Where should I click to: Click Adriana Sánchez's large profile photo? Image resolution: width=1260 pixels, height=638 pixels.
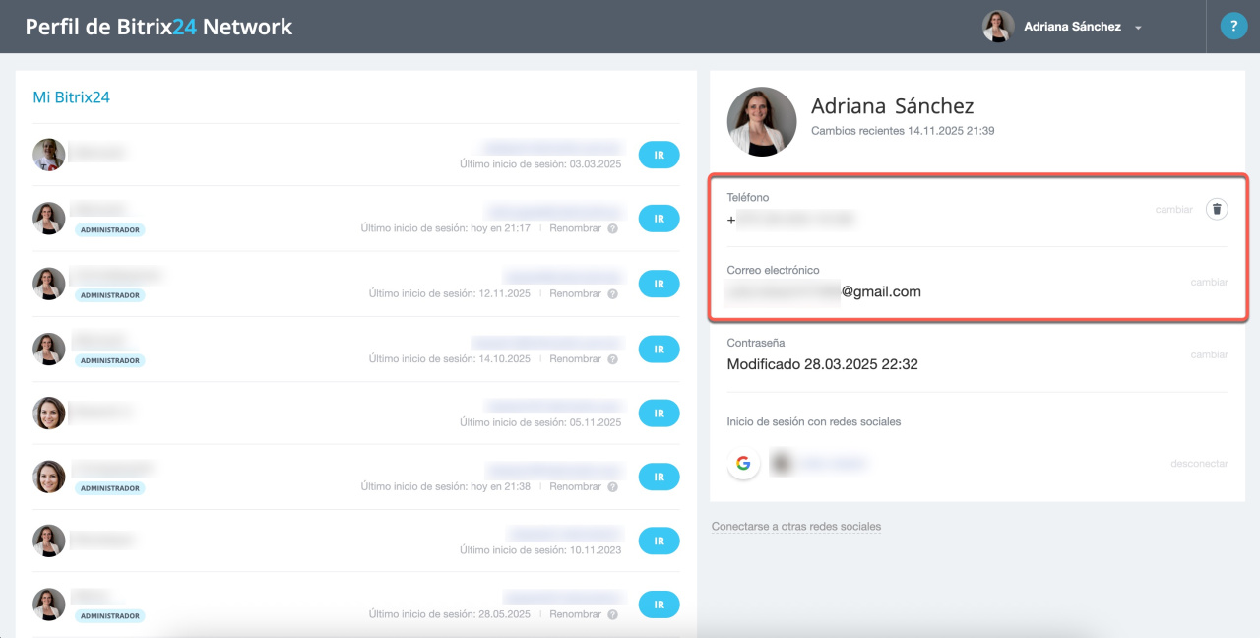762,121
